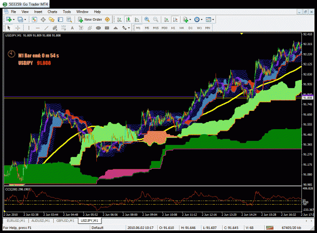Image resolution: width=317 pixels, height=233 pixels.
Task: Select the Text (A) tool
Action: coord(72,28)
